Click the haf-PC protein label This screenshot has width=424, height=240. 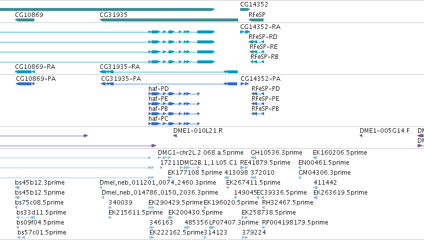click(x=158, y=119)
